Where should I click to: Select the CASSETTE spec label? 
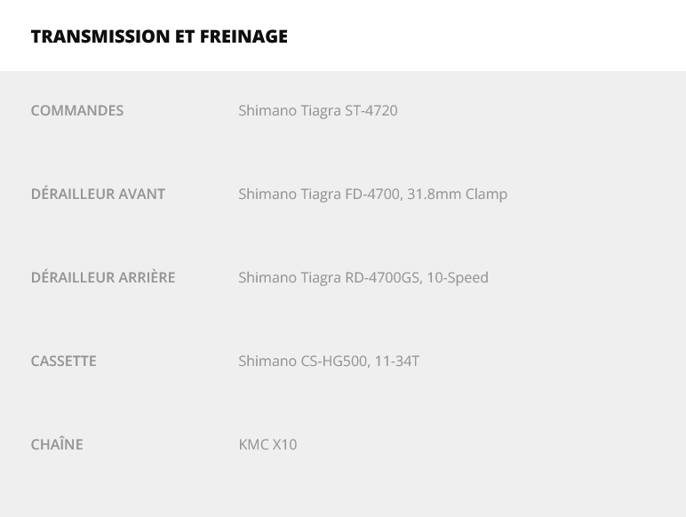point(63,362)
